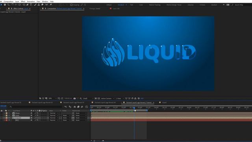This screenshot has height=142, width=252.
Task: Toggle the transparency grid button
Action: [x=99, y=98]
